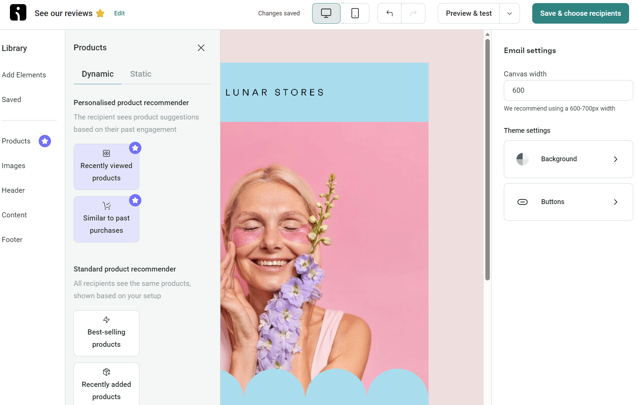Switch to mobile preview mode

pos(355,13)
